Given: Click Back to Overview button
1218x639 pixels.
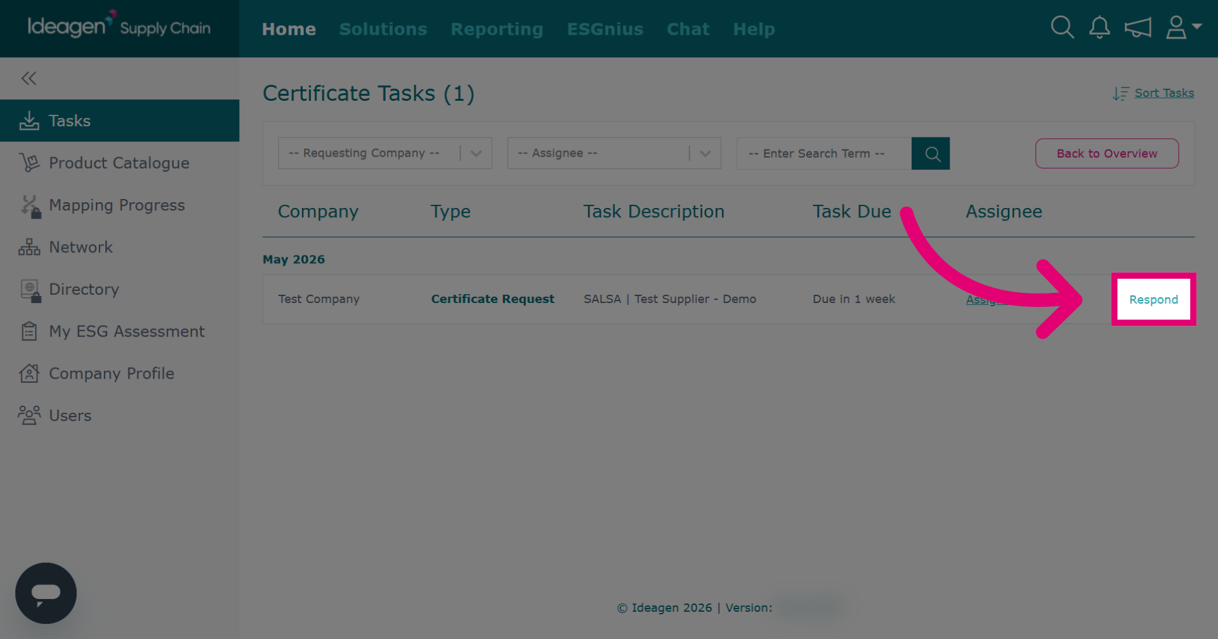Looking at the screenshot, I should tap(1107, 153).
